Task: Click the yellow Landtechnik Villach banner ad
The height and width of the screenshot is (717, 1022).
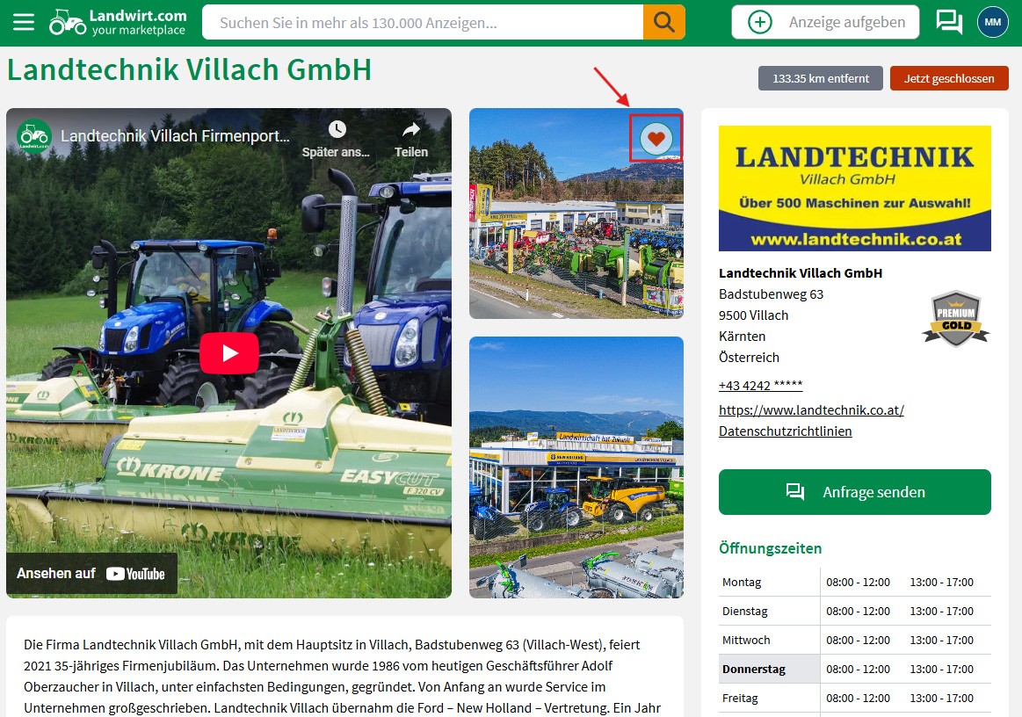Action: pyautogui.click(x=854, y=188)
